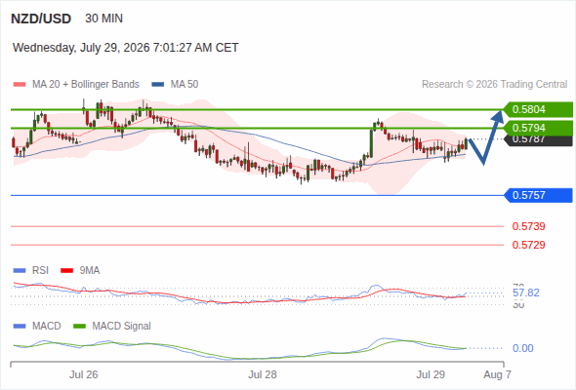Screen dimensions: 576x390
Task: Click the NZD/USD pair title
Action: [x=41, y=19]
